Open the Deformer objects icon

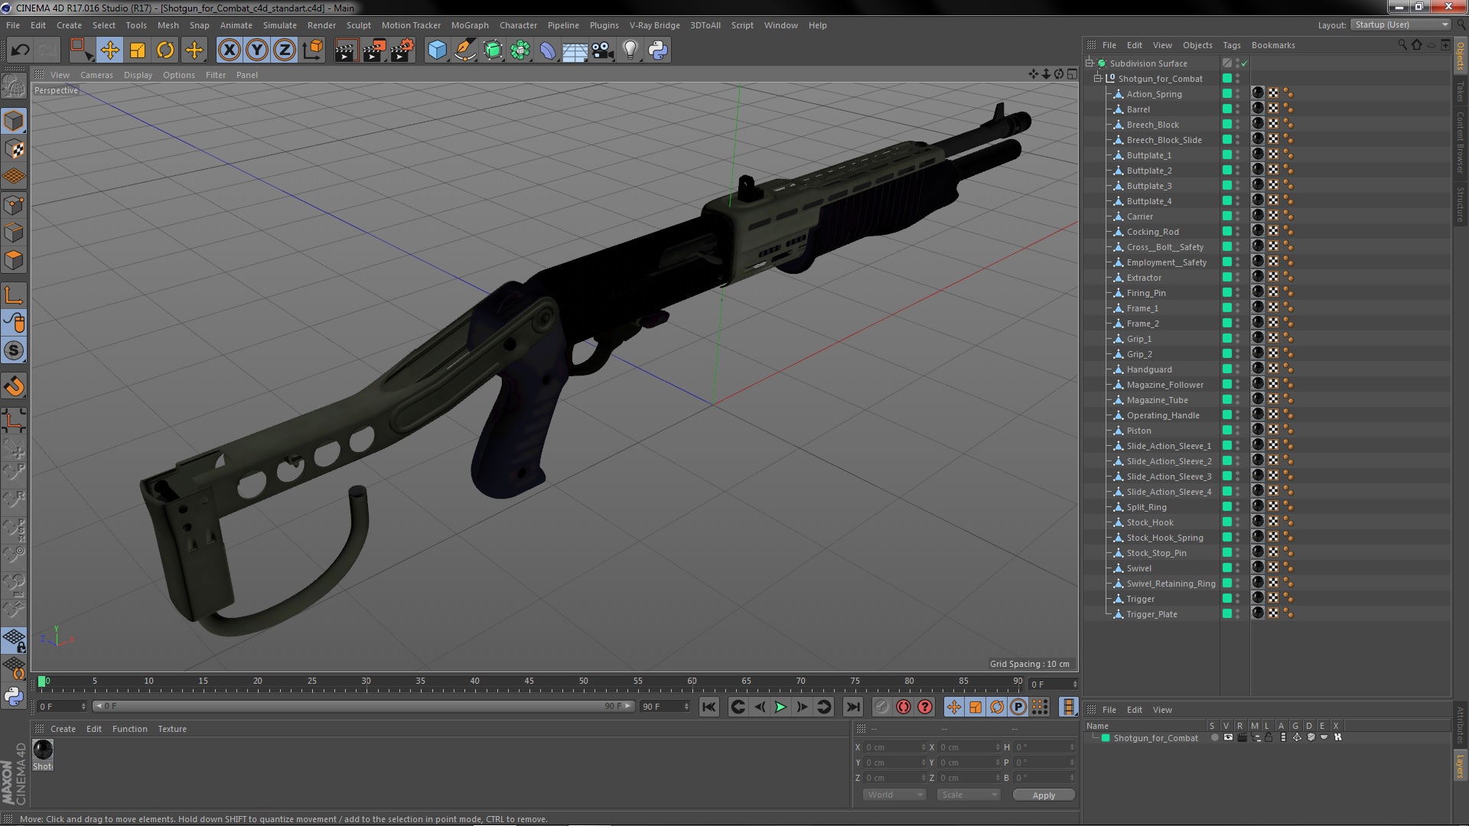click(x=548, y=50)
